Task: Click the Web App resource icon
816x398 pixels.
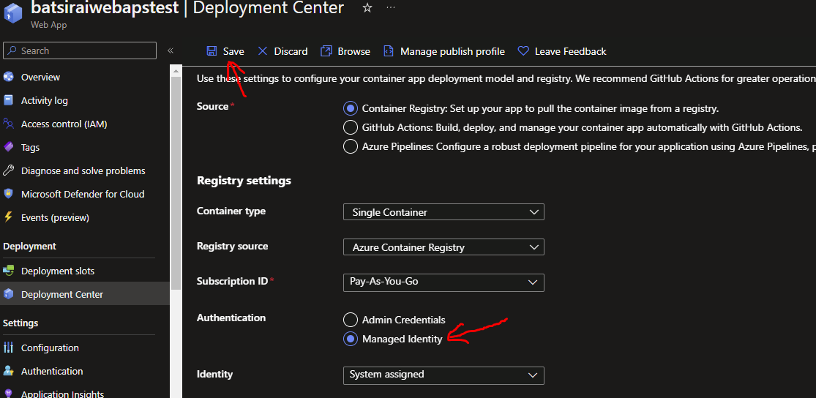Action: (12, 13)
